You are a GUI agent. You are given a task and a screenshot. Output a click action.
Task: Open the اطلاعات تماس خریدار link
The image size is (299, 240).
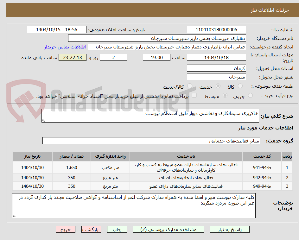click(x=65, y=47)
